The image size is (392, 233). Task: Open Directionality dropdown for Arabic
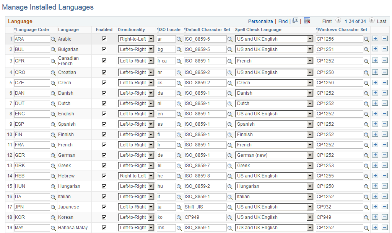tap(136, 39)
